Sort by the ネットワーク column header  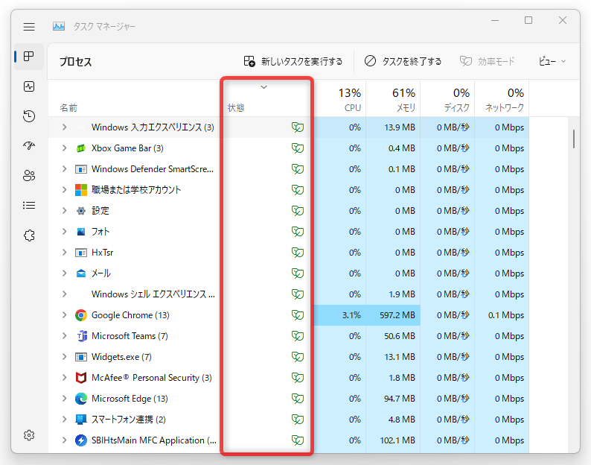pyautogui.click(x=502, y=99)
